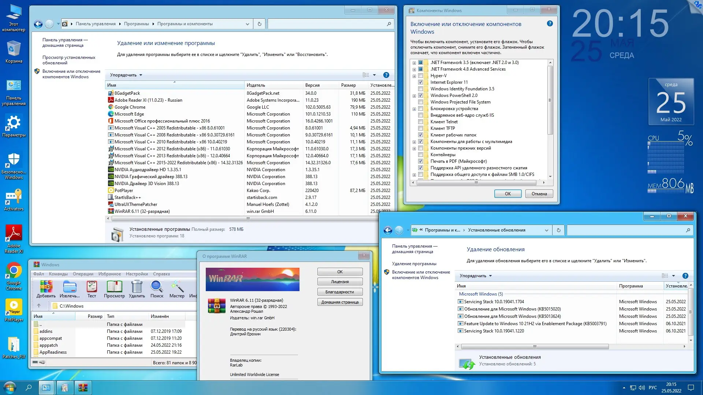The width and height of the screenshot is (703, 395).
Task: Enable Hyper-V component checkbox
Action: [x=420, y=76]
